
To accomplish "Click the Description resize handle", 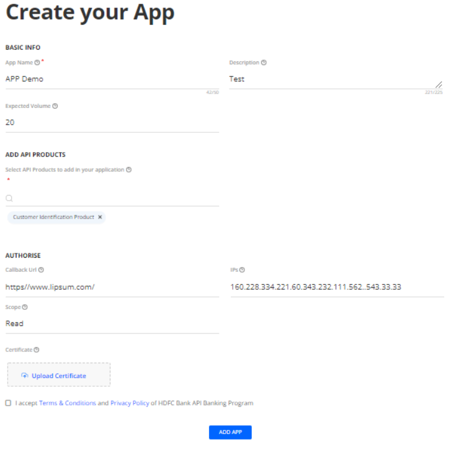I will pyautogui.click(x=439, y=84).
